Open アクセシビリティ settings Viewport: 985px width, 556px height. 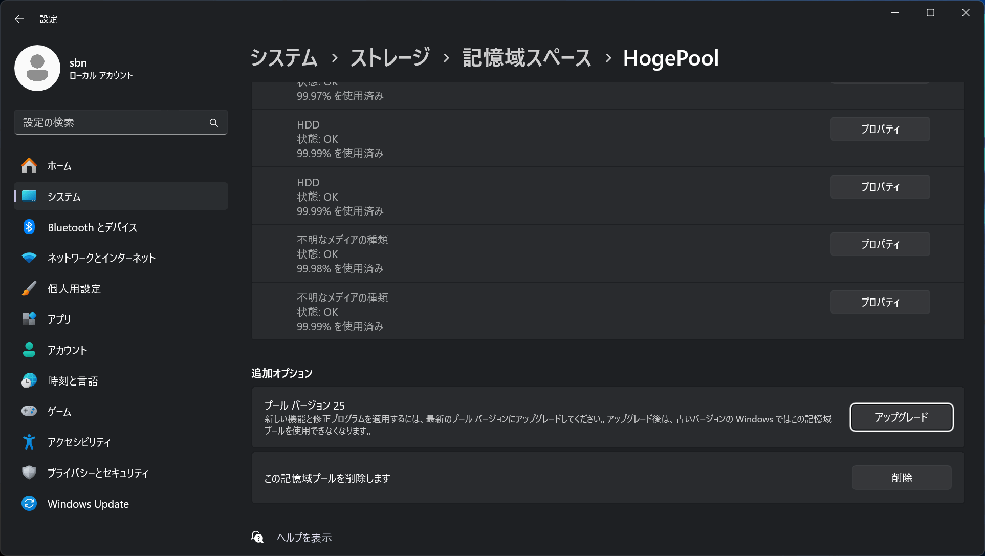click(79, 442)
